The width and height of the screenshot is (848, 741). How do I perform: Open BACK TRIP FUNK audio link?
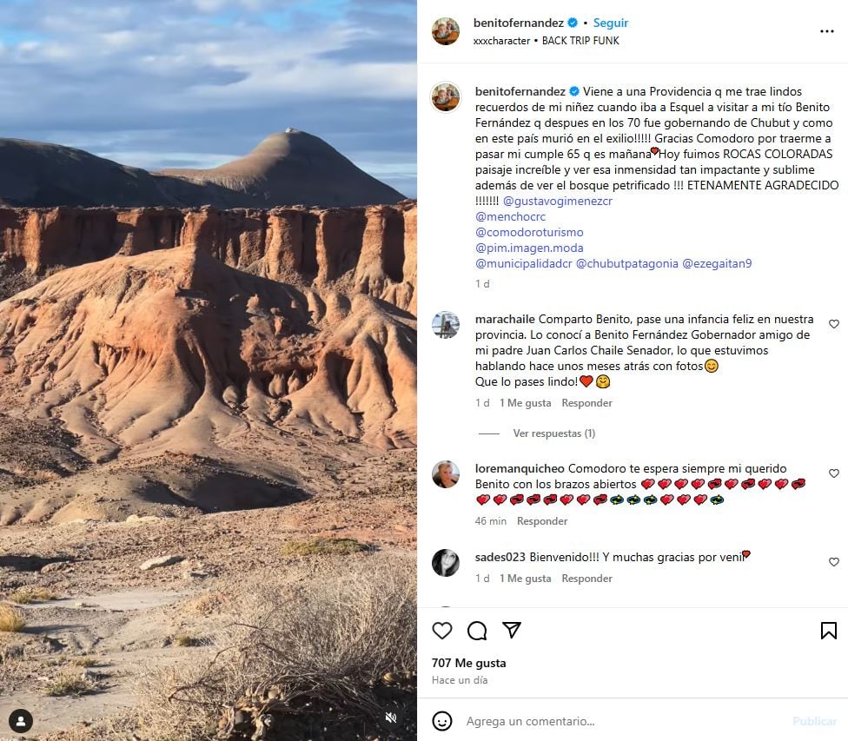(x=580, y=41)
